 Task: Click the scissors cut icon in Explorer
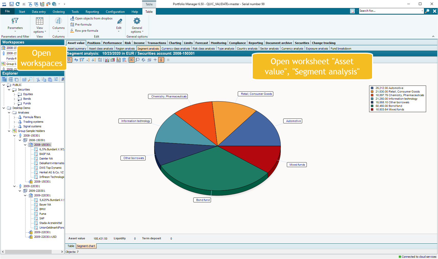[x=38, y=80]
